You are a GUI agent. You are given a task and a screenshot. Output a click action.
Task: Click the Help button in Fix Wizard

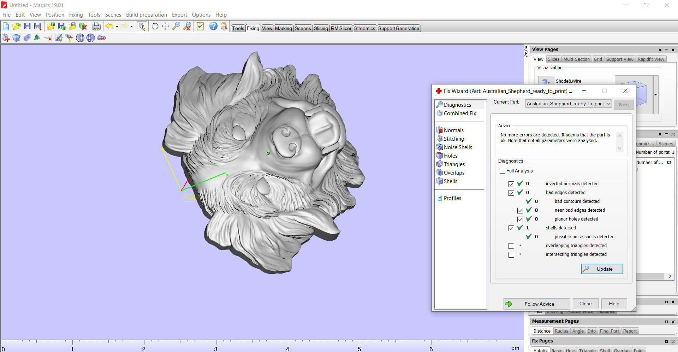(x=614, y=304)
